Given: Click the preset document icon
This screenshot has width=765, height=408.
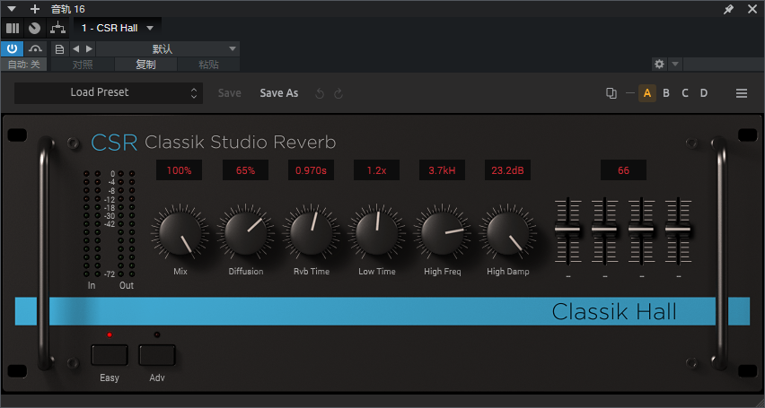Looking at the screenshot, I should tap(59, 48).
